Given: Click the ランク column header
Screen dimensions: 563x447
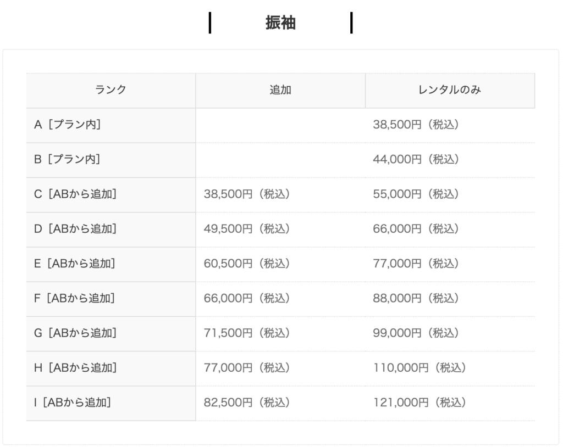Looking at the screenshot, I should (111, 90).
